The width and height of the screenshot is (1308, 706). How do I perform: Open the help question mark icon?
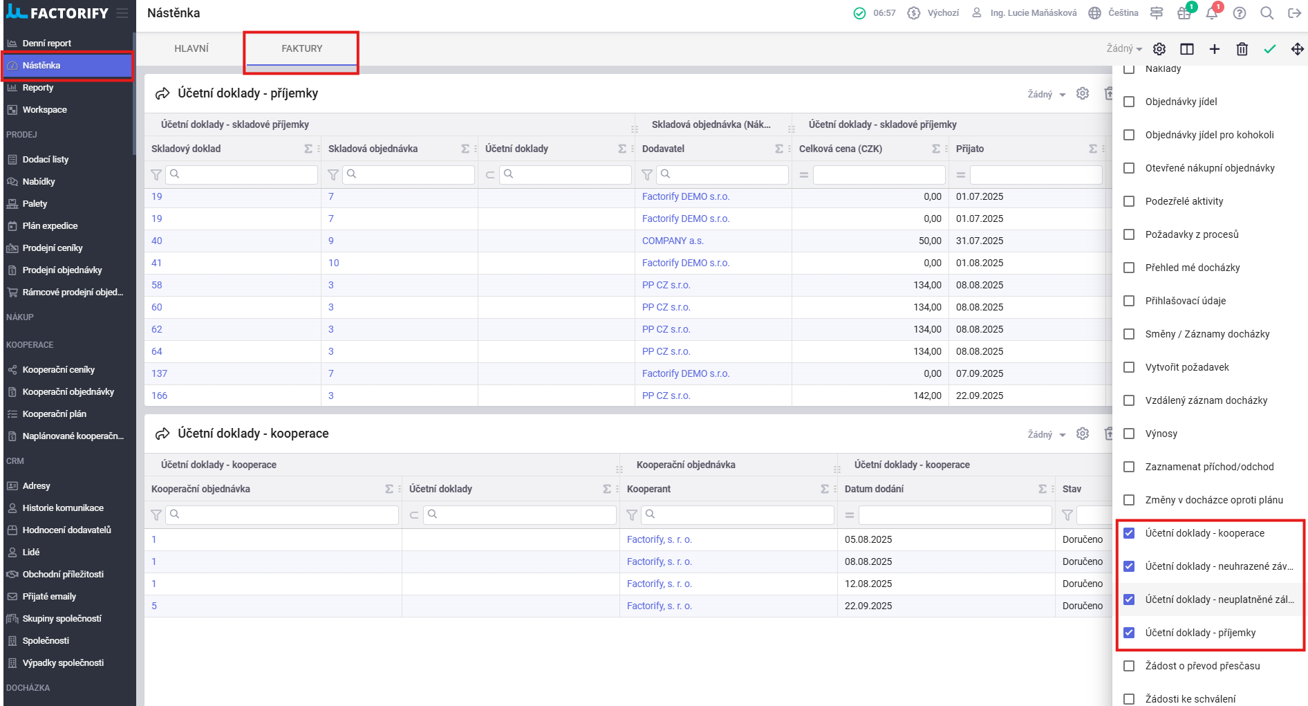point(1240,13)
